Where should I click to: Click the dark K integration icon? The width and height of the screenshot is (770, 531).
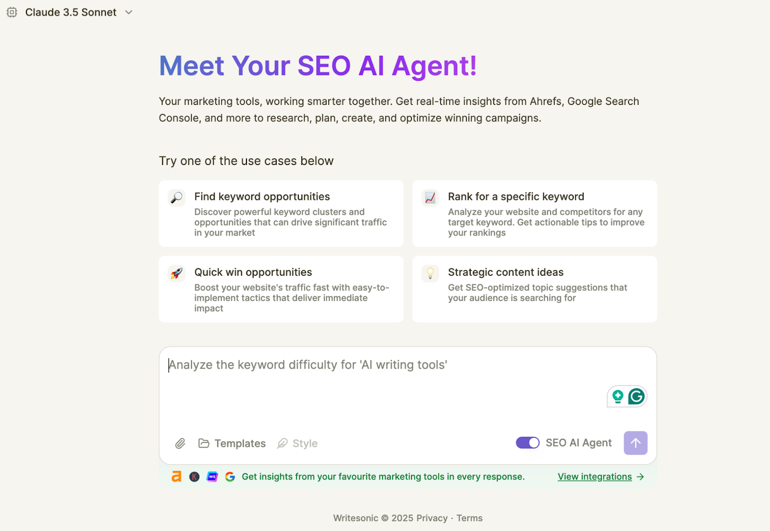pyautogui.click(x=194, y=476)
